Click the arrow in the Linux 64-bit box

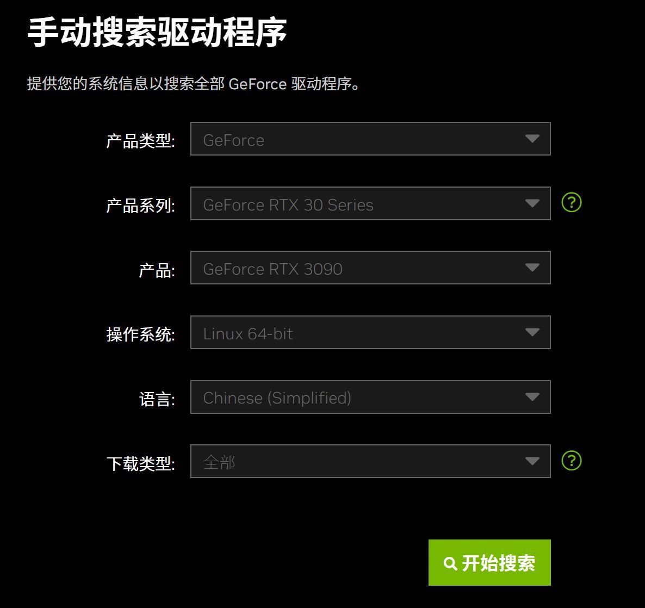pos(532,332)
